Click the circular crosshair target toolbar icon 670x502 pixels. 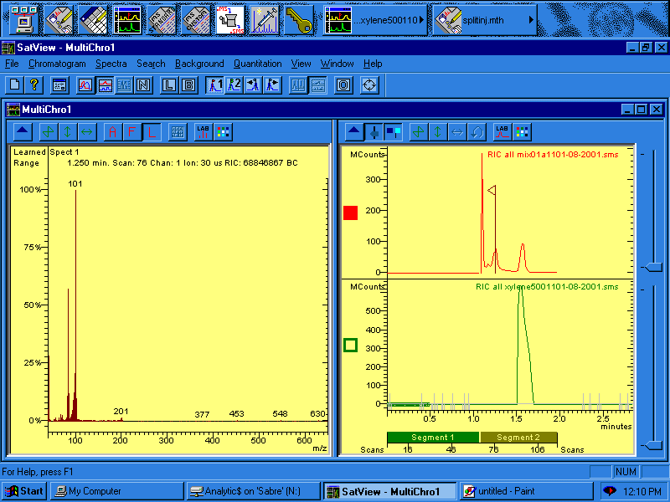(x=369, y=85)
